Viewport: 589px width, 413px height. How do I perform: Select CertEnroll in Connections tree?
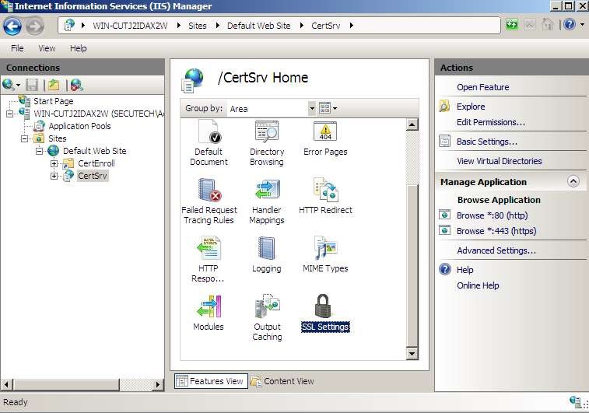click(96, 163)
